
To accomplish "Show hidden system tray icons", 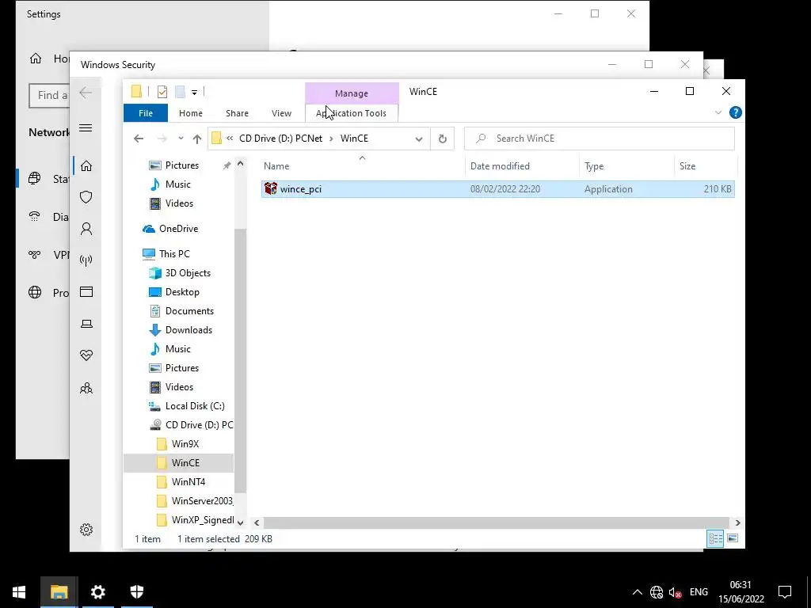I will [x=638, y=592].
